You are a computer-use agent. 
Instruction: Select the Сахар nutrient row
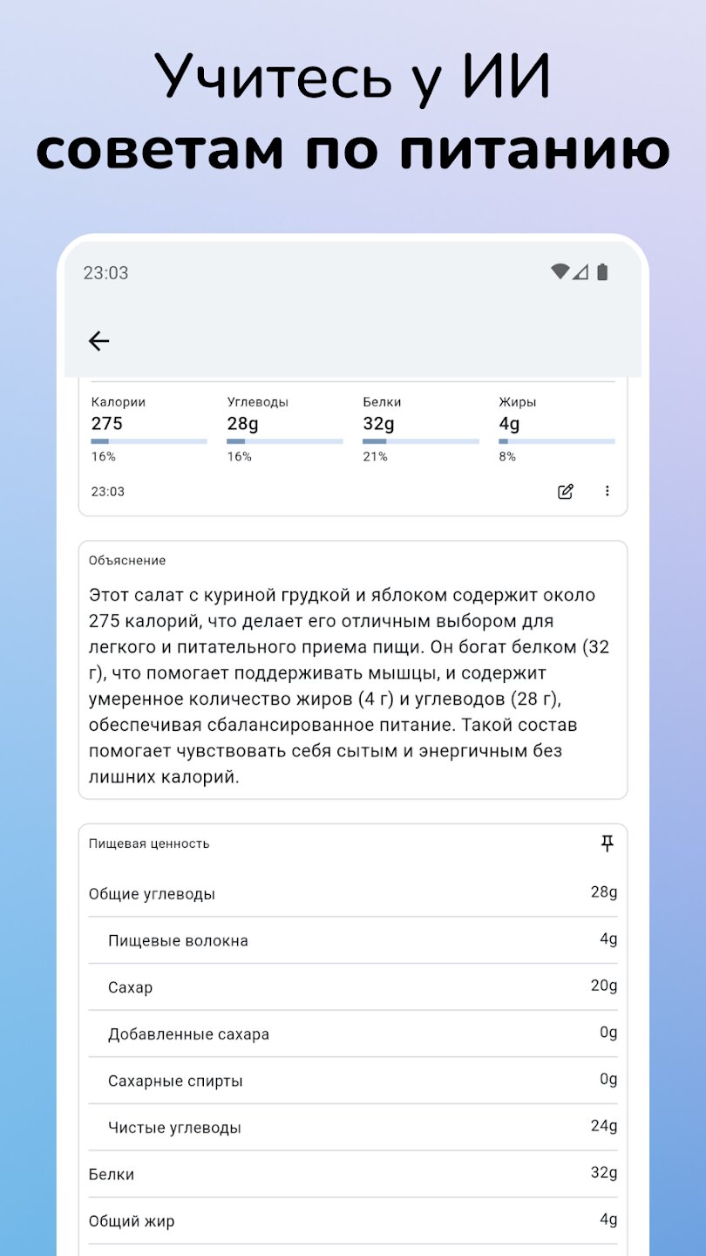click(353, 987)
